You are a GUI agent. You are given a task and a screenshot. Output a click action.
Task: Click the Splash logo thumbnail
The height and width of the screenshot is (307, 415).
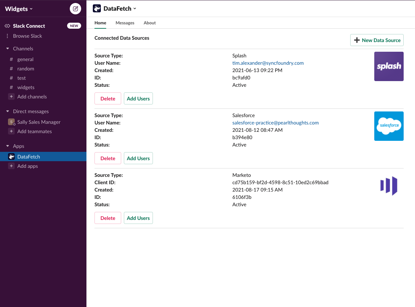(x=389, y=66)
